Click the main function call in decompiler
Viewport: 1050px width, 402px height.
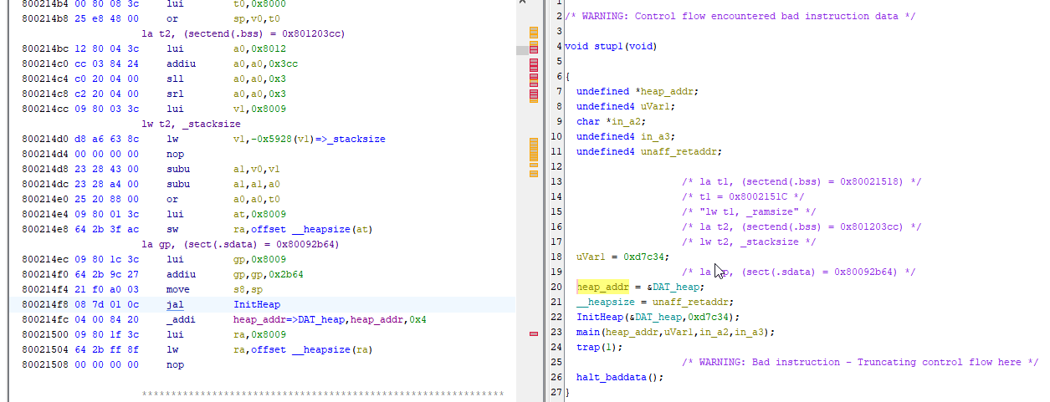tap(590, 332)
